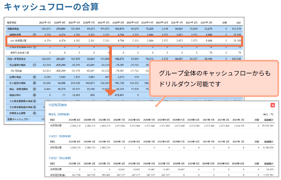
Task: Expand the 仕入債務の増減 row
Action: click(x=34, y=83)
